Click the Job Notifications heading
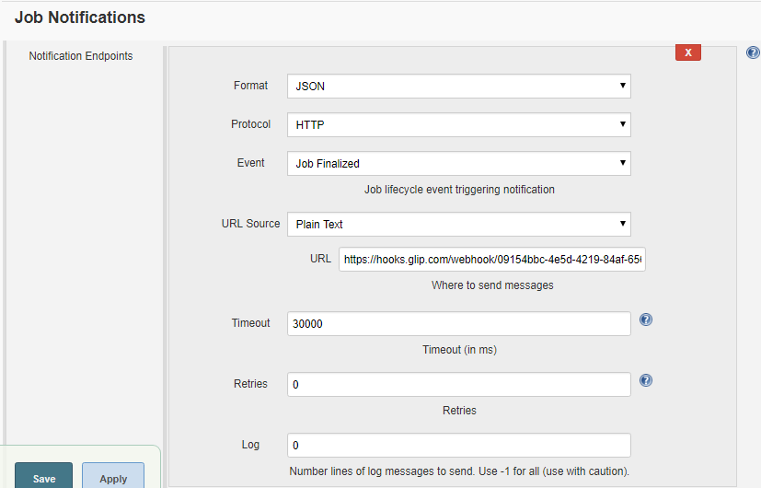The height and width of the screenshot is (488, 761). coord(79,17)
